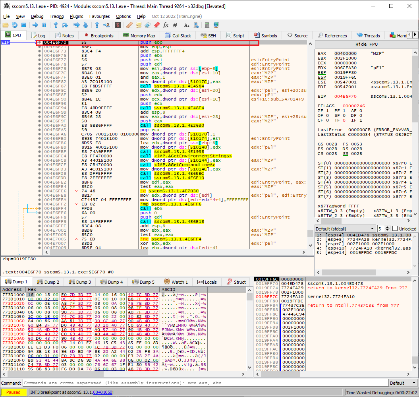The height and width of the screenshot is (397, 419).
Task: Follow the 0040105B link in status bar
Action: (x=103, y=392)
